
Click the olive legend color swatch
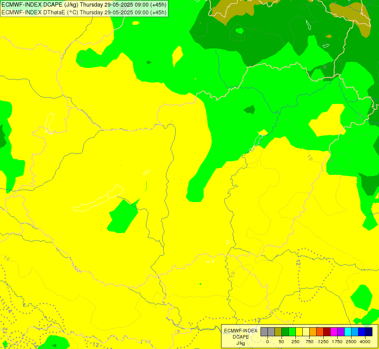[x=278, y=332]
